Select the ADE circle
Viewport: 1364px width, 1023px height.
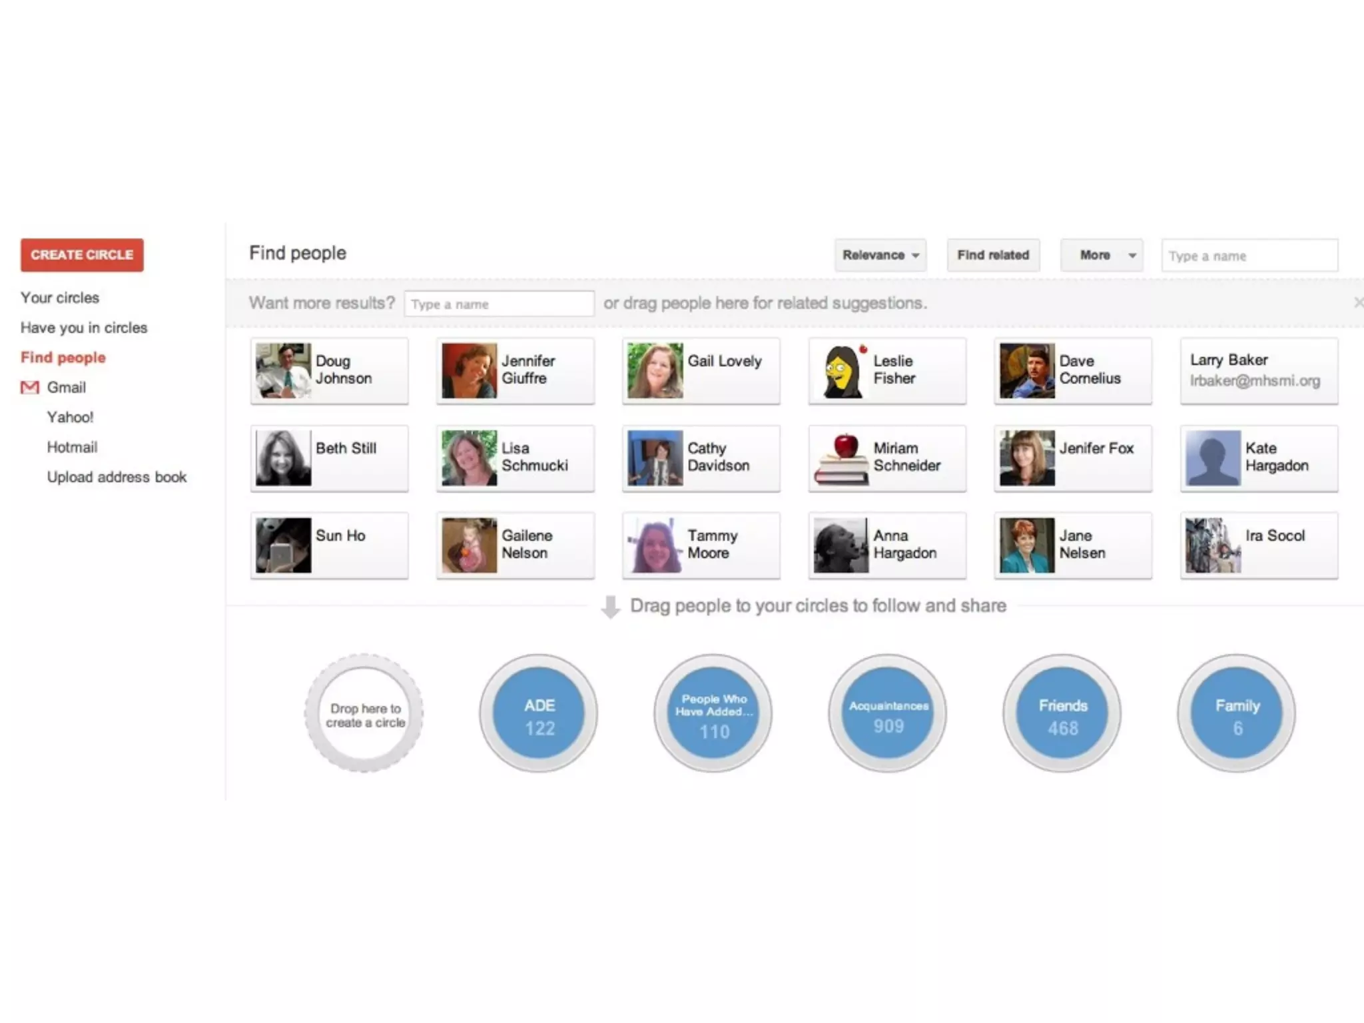click(539, 713)
